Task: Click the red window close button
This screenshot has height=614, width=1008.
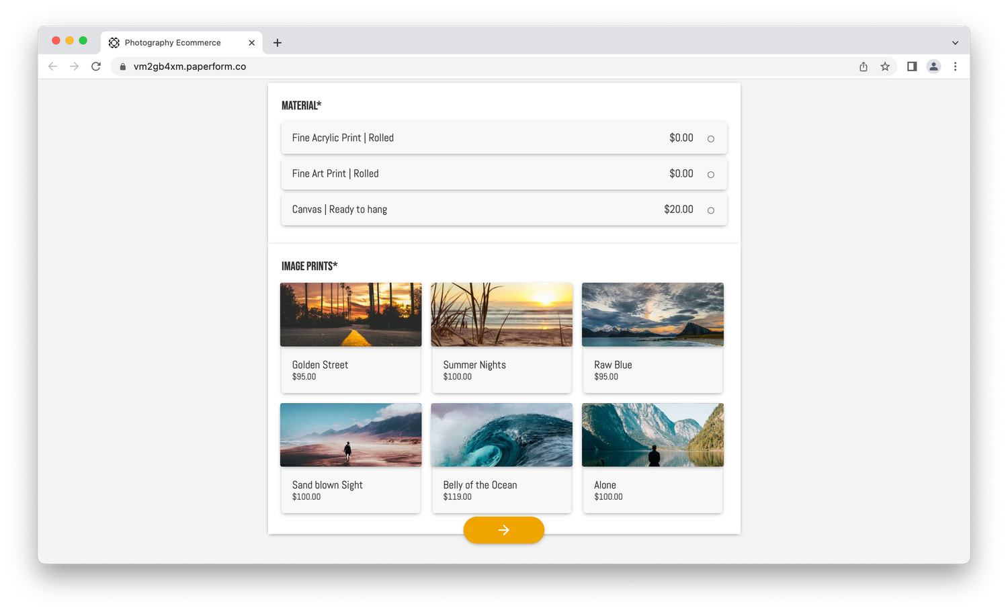Action: [x=56, y=41]
